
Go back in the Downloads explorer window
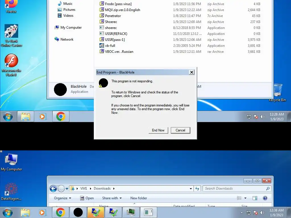point(53,188)
